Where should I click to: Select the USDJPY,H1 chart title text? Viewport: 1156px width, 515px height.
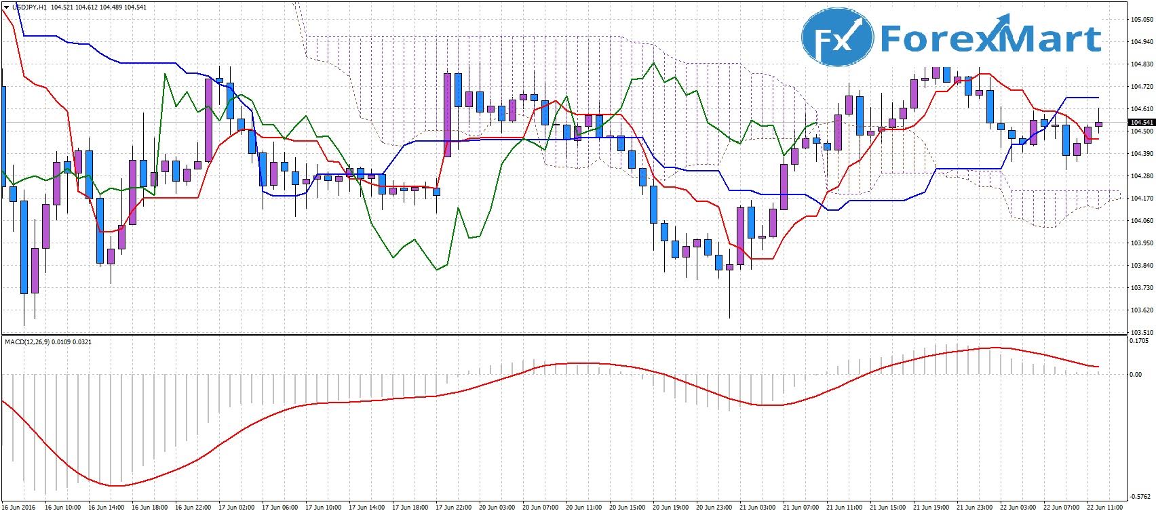[29, 7]
